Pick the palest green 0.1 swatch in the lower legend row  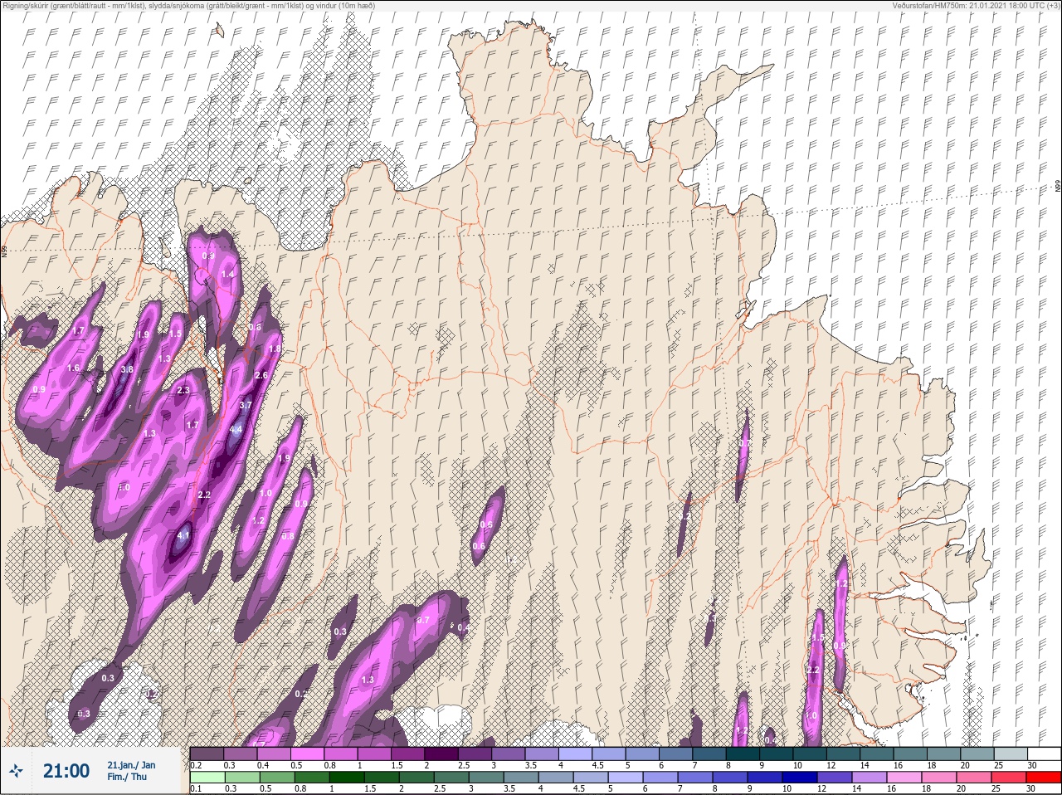coord(207,778)
